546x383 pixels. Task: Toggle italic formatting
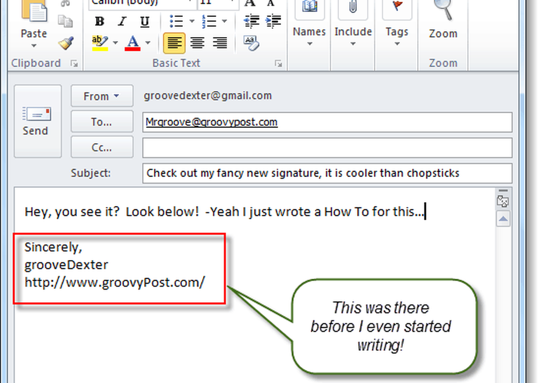tap(122, 21)
